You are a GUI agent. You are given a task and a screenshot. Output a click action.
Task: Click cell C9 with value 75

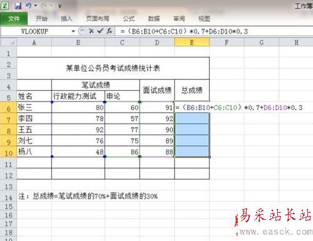122,141
